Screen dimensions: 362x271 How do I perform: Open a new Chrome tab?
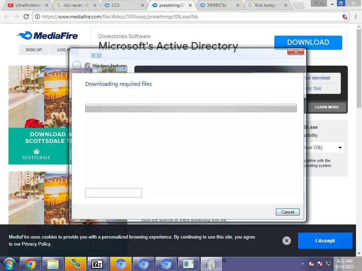[x=299, y=5]
